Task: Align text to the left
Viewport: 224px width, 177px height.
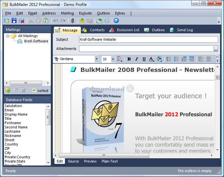Action: pos(201,59)
